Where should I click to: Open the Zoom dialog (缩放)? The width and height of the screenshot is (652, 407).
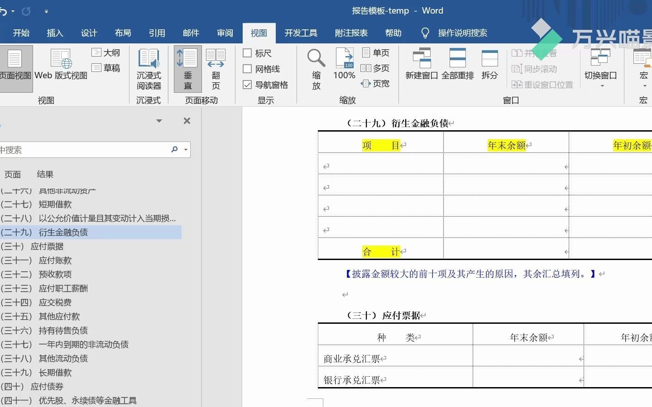point(316,69)
